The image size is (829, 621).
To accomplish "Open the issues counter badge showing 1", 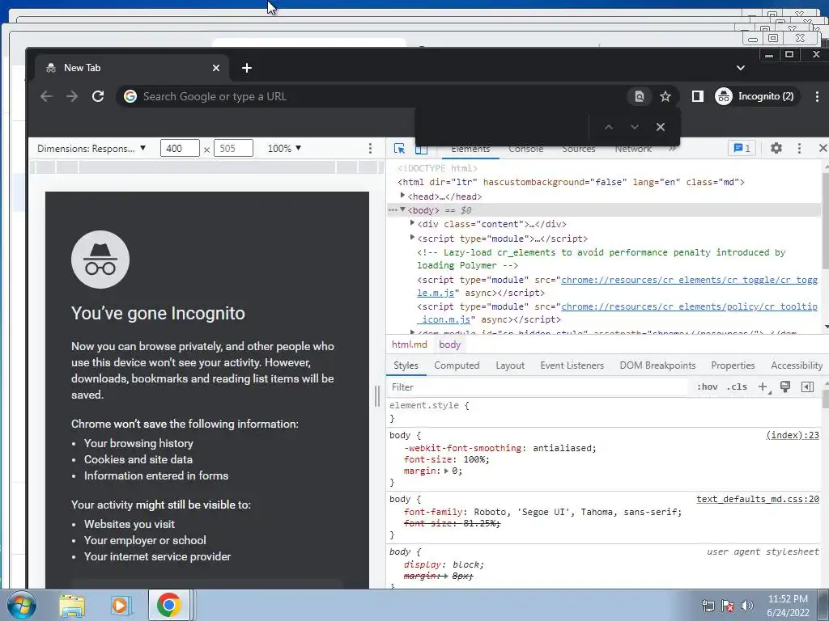I will point(742,149).
